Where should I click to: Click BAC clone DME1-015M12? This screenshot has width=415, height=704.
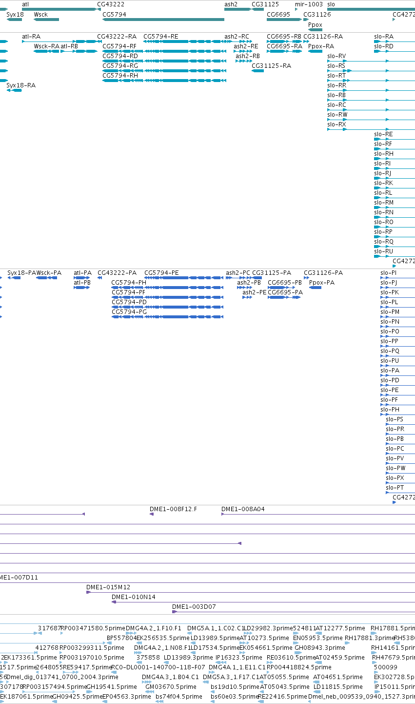pos(108,587)
